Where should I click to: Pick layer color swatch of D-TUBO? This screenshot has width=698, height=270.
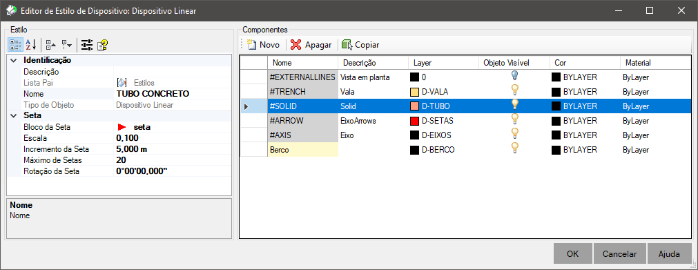tap(414, 106)
